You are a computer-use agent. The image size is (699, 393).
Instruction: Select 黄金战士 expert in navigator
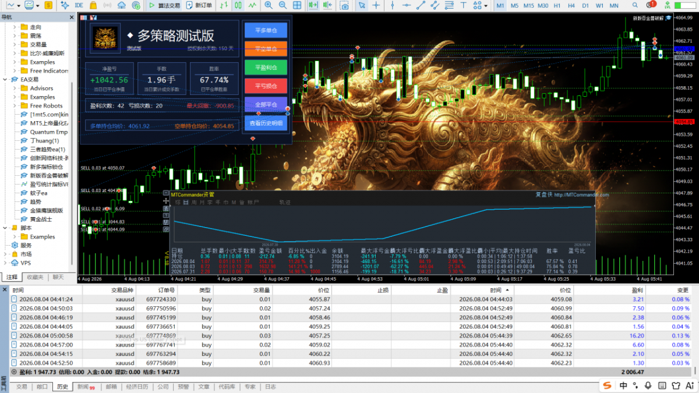[41, 219]
